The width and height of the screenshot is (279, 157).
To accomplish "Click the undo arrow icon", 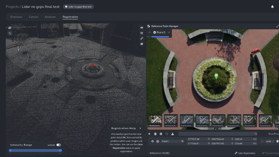I will (167, 134).
